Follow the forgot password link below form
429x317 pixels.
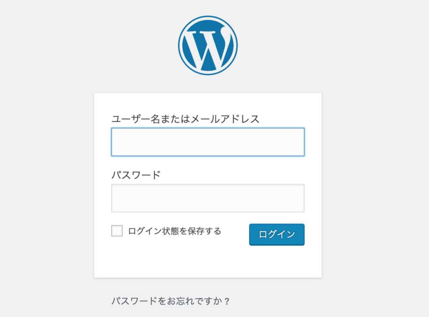(171, 301)
